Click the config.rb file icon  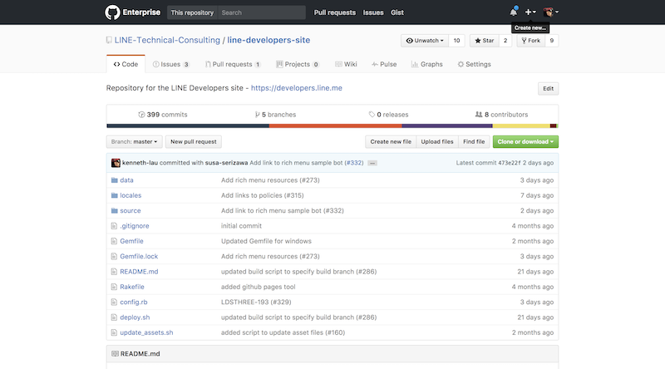click(114, 303)
